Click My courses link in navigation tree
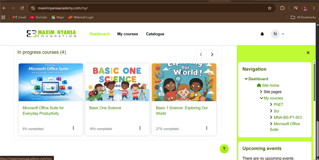This screenshot has height=160, width=319. coord(273,98)
